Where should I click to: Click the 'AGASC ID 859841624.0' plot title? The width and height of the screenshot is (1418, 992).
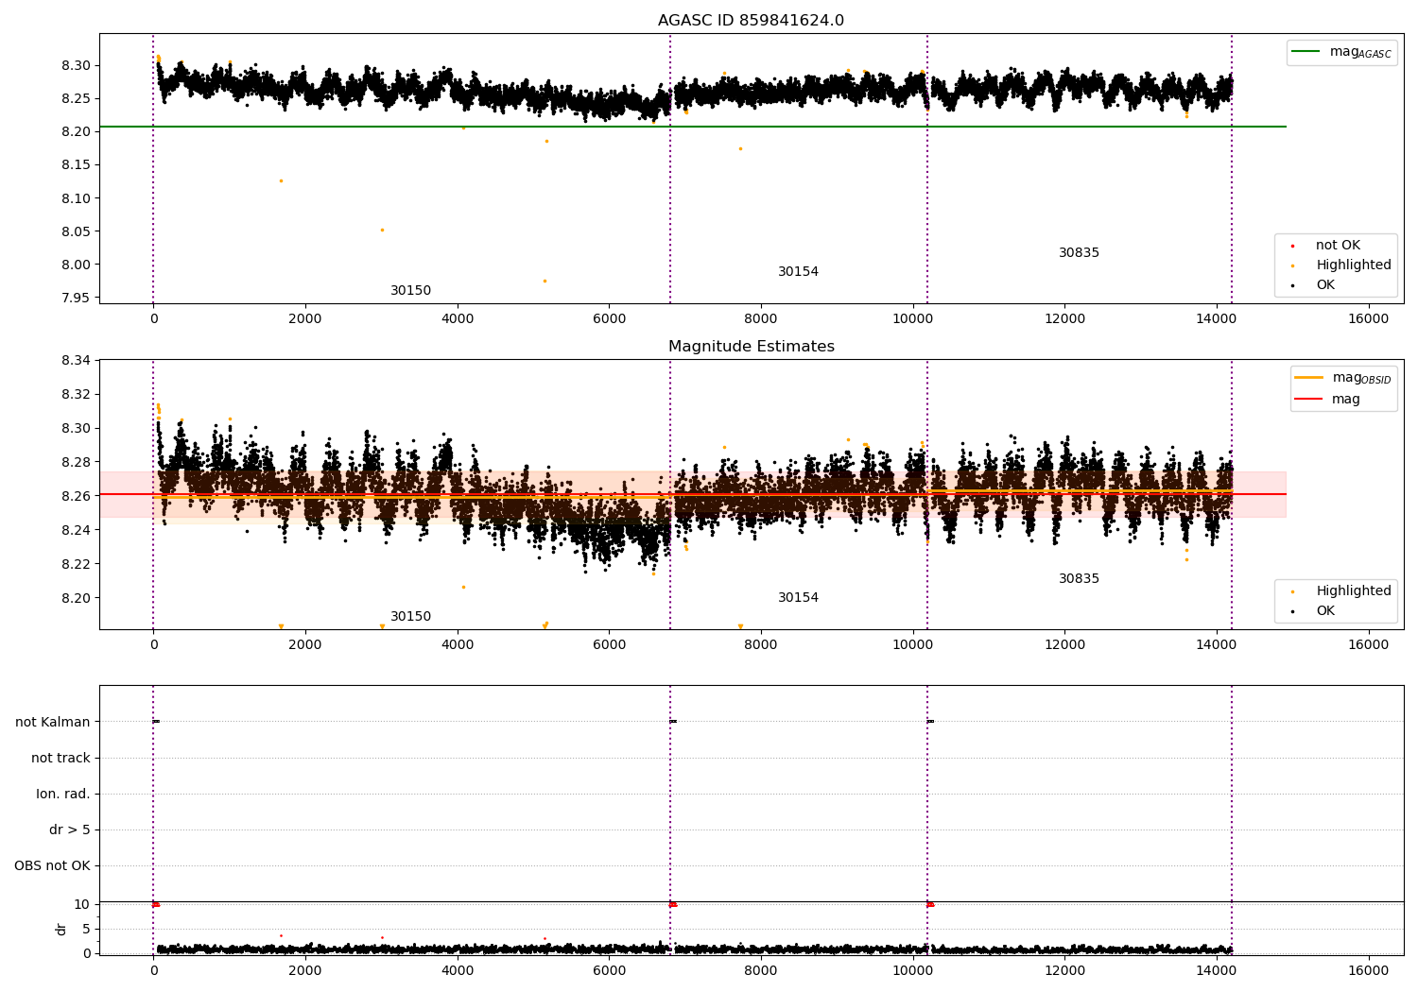pos(751,21)
